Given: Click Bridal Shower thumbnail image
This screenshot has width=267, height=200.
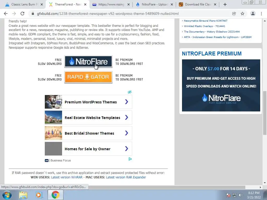Looking at the screenshot, I should 53,133.
